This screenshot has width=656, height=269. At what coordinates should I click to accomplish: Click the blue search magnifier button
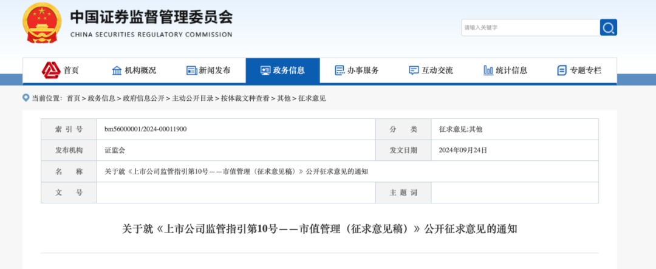click(608, 27)
